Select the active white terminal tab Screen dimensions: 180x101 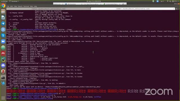click(133, 9)
